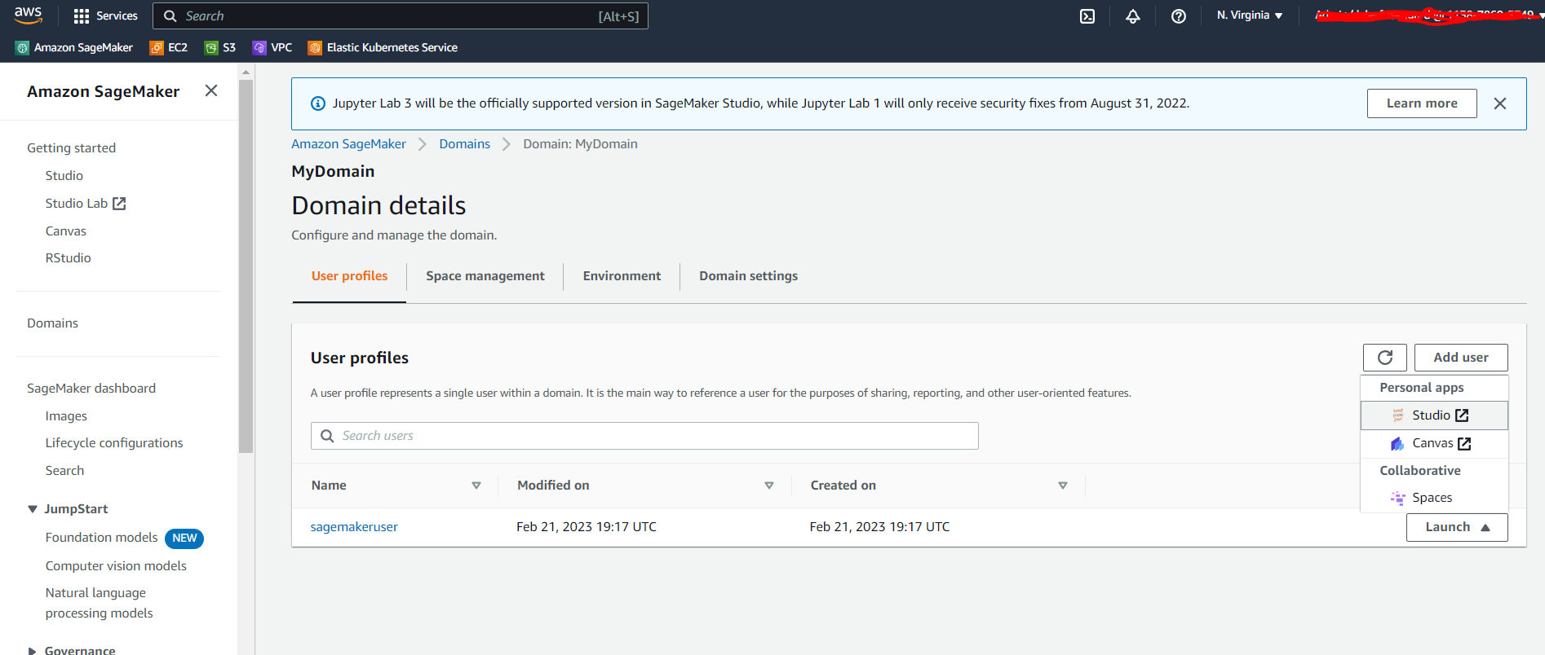Click the sidebar vertical scrollbar
This screenshot has height=655, width=1545.
click(x=246, y=266)
